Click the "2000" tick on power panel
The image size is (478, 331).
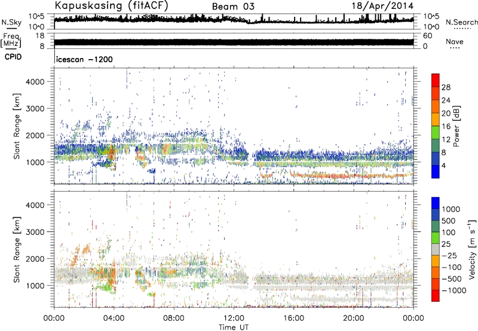[x=35, y=135]
